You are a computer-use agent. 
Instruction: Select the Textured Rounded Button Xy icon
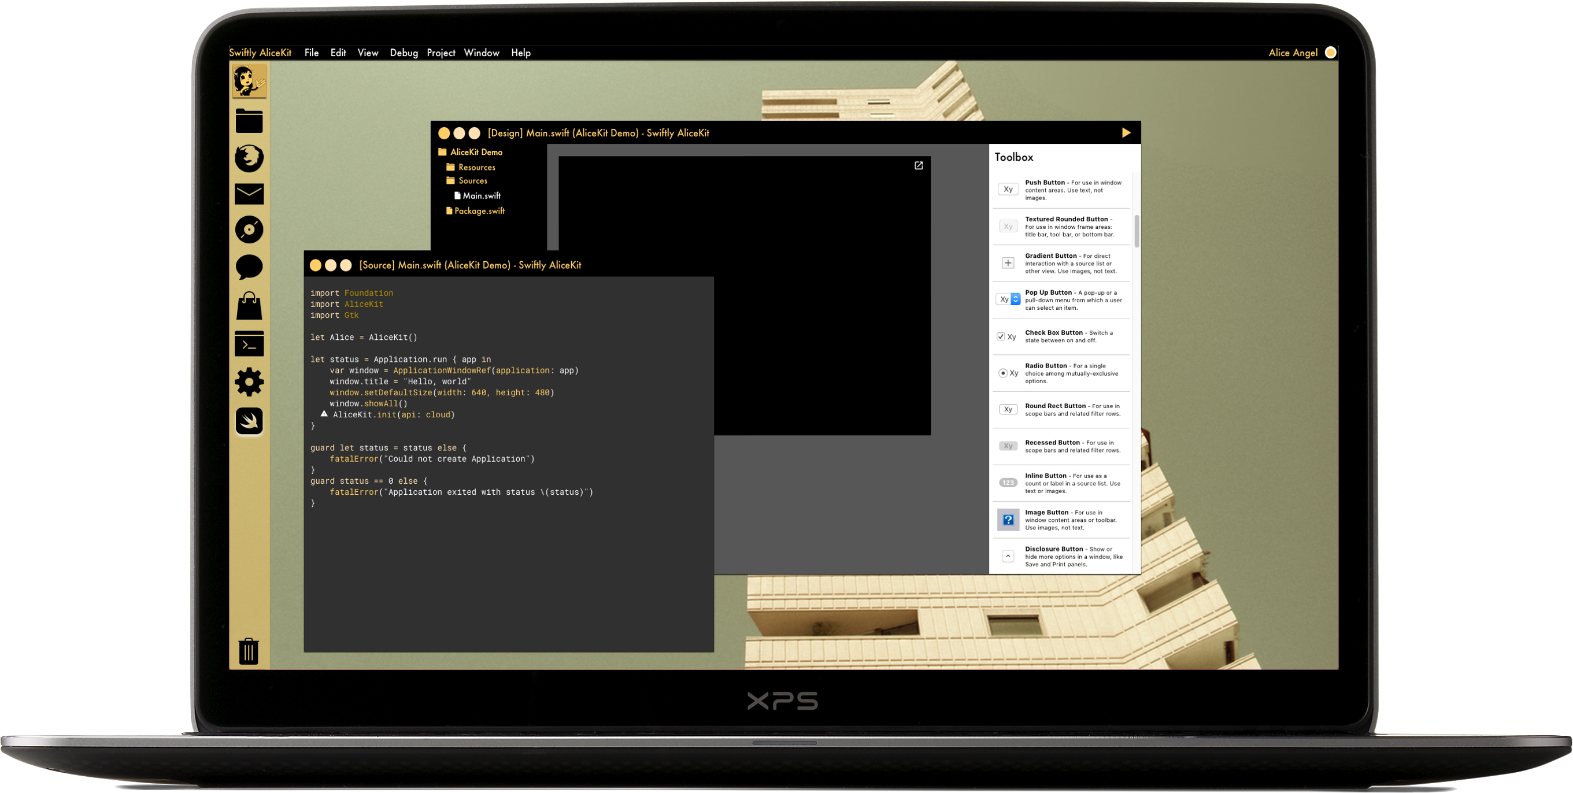[x=1008, y=227]
